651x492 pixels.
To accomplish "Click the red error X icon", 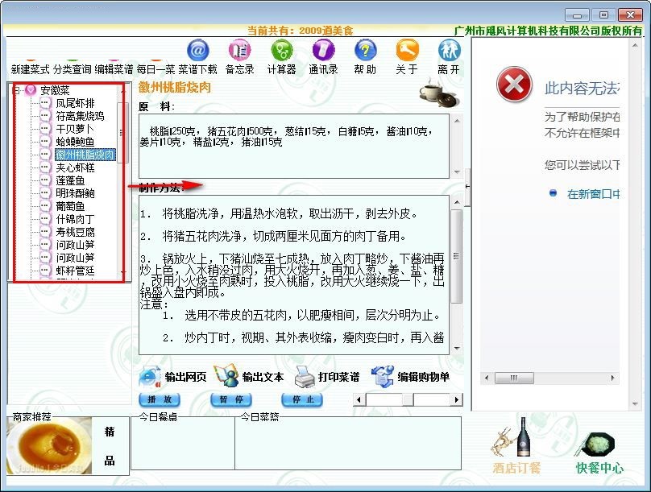I will pyautogui.click(x=514, y=85).
